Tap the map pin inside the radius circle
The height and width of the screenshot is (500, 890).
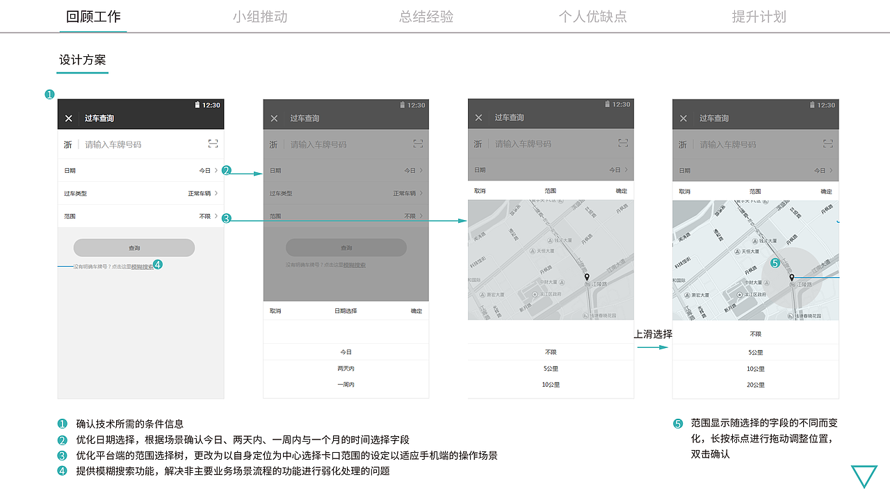791,278
